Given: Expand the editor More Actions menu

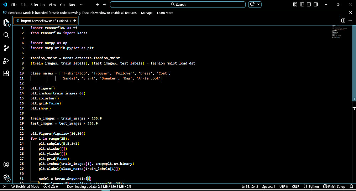Looking at the screenshot, I should tap(350, 21).
